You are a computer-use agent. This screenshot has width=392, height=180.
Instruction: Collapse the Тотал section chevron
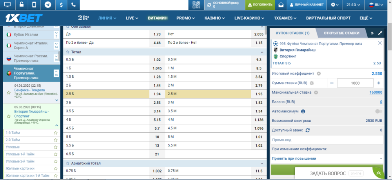coord(262,52)
